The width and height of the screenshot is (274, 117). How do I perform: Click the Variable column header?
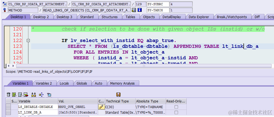coord(38,101)
